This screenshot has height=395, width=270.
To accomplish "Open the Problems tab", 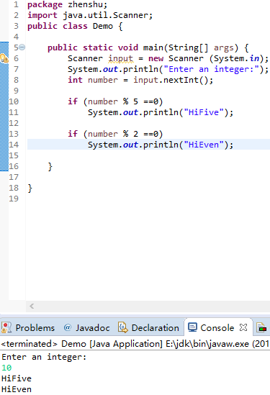I will pyautogui.click(x=28, y=328).
